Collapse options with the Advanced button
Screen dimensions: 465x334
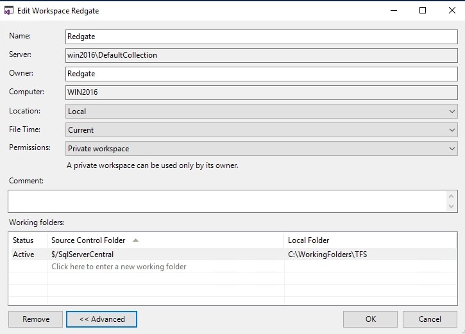point(102,319)
